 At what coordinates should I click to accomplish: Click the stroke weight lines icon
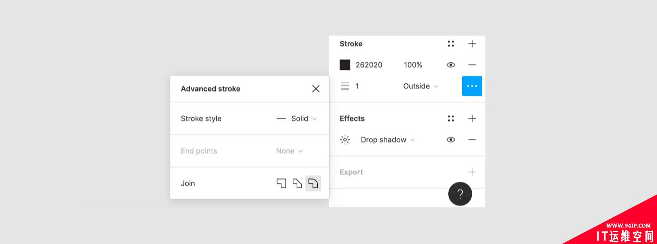(x=345, y=86)
